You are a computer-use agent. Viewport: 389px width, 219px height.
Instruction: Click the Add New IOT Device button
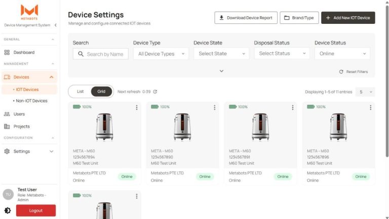pyautogui.click(x=348, y=18)
